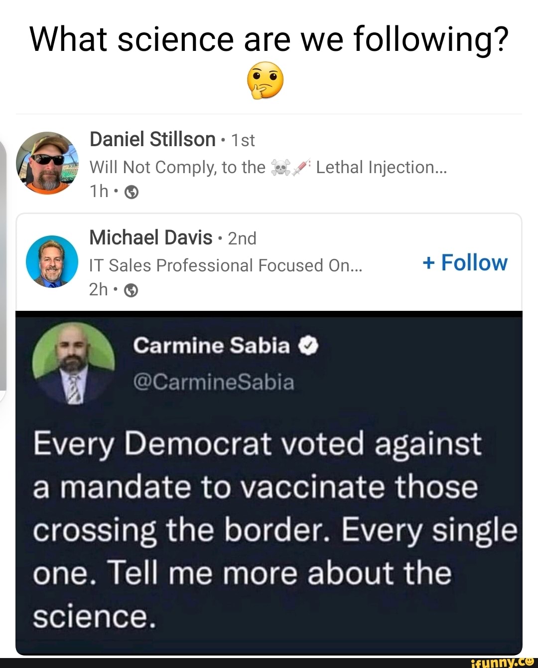Click the thinking face emoji under the headline
Screen dimensions: 538x668
tap(265, 82)
